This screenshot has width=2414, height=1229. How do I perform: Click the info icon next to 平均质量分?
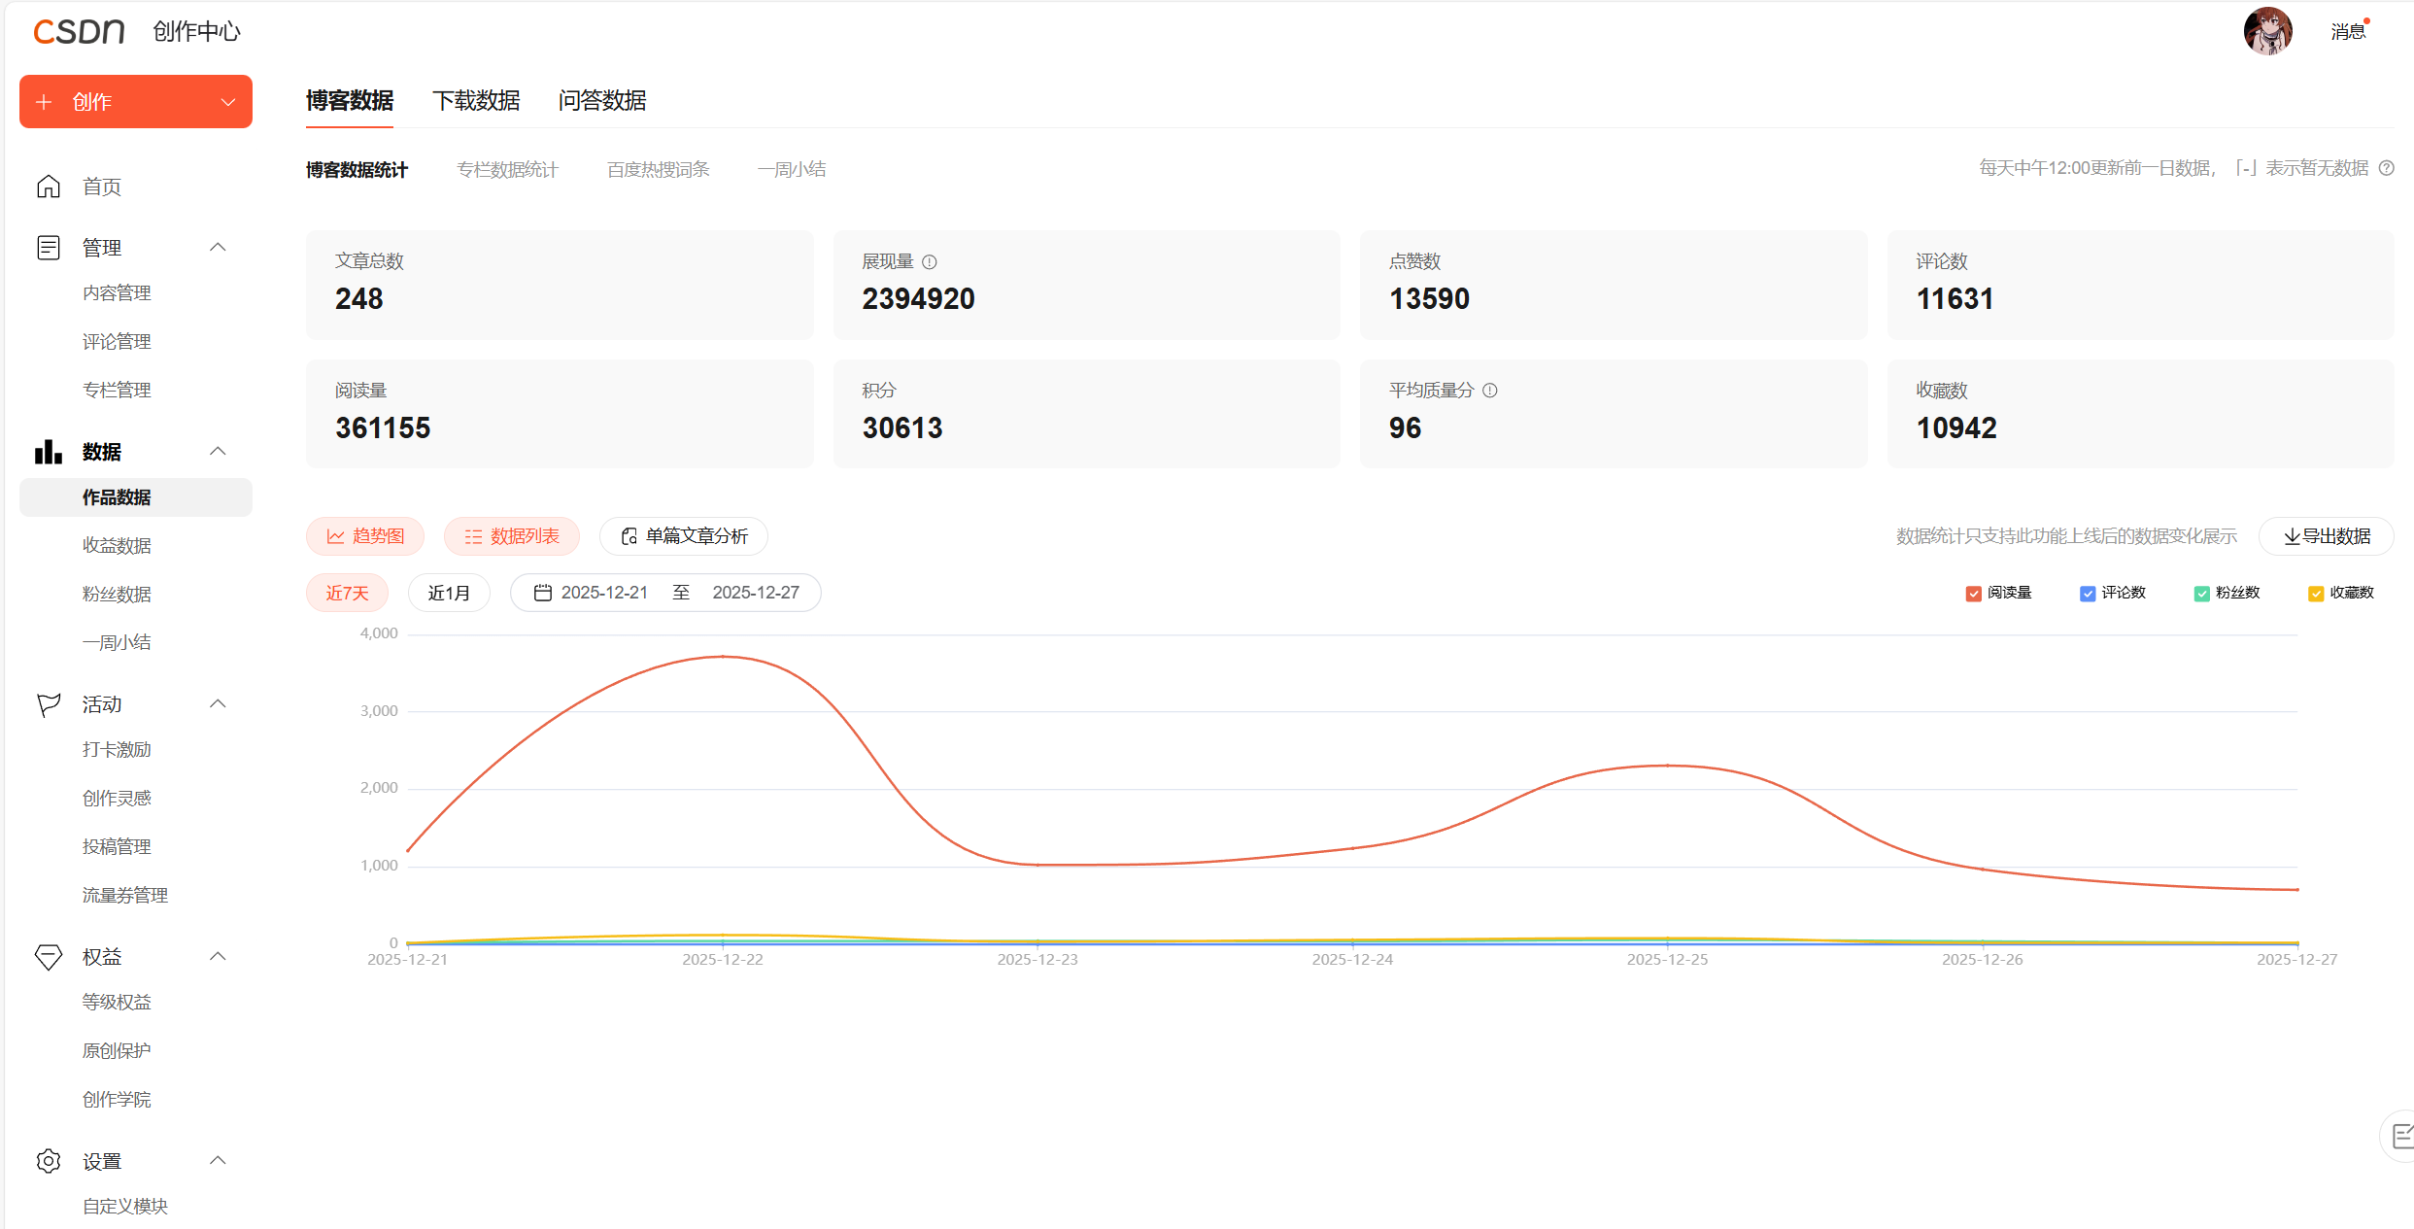(x=1490, y=391)
